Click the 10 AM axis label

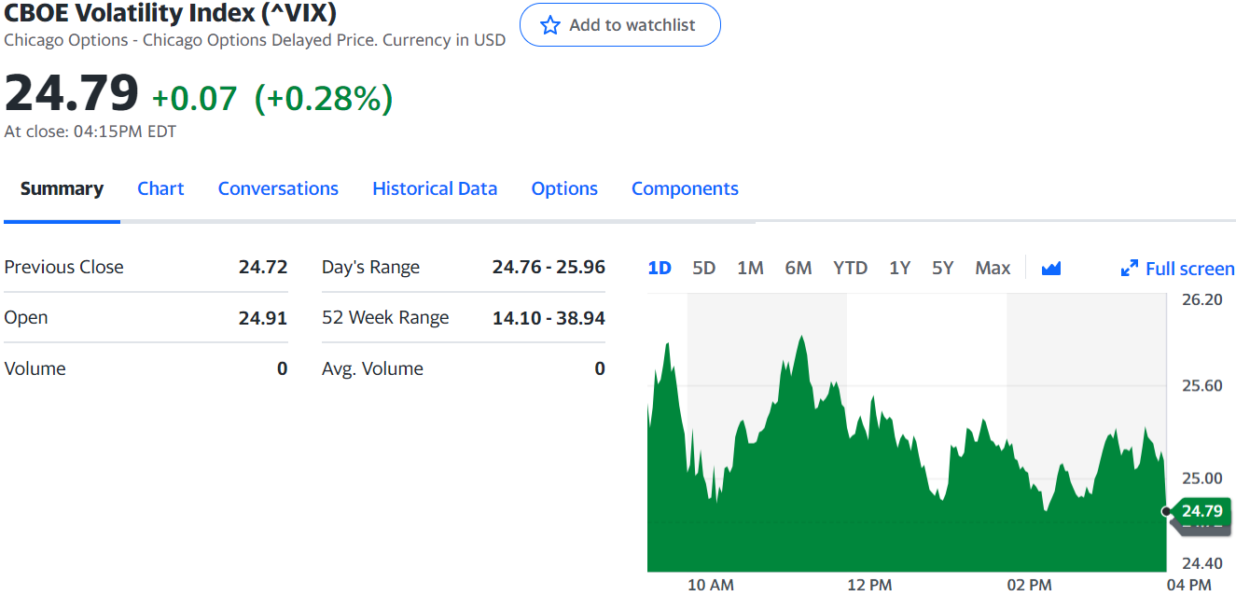(711, 585)
